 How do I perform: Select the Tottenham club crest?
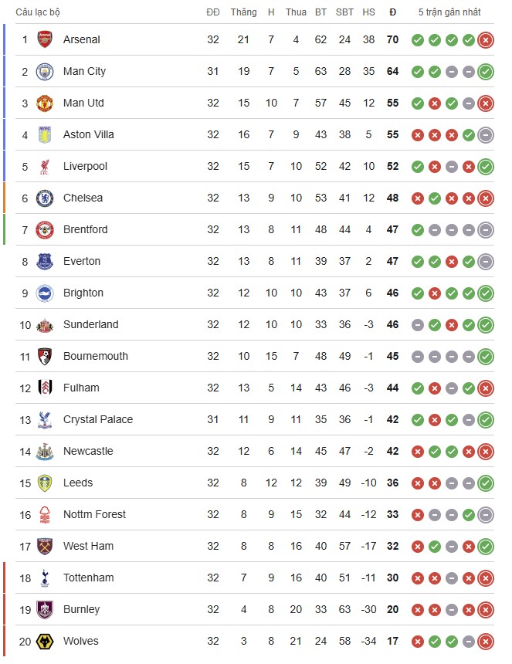pos(45,578)
